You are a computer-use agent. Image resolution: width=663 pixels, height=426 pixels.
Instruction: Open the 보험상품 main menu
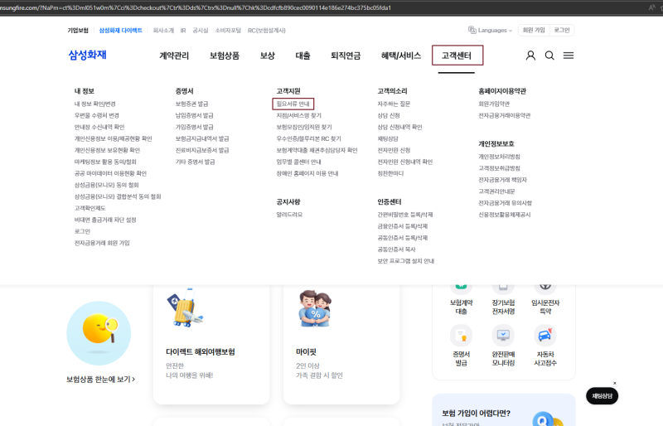(x=225, y=56)
